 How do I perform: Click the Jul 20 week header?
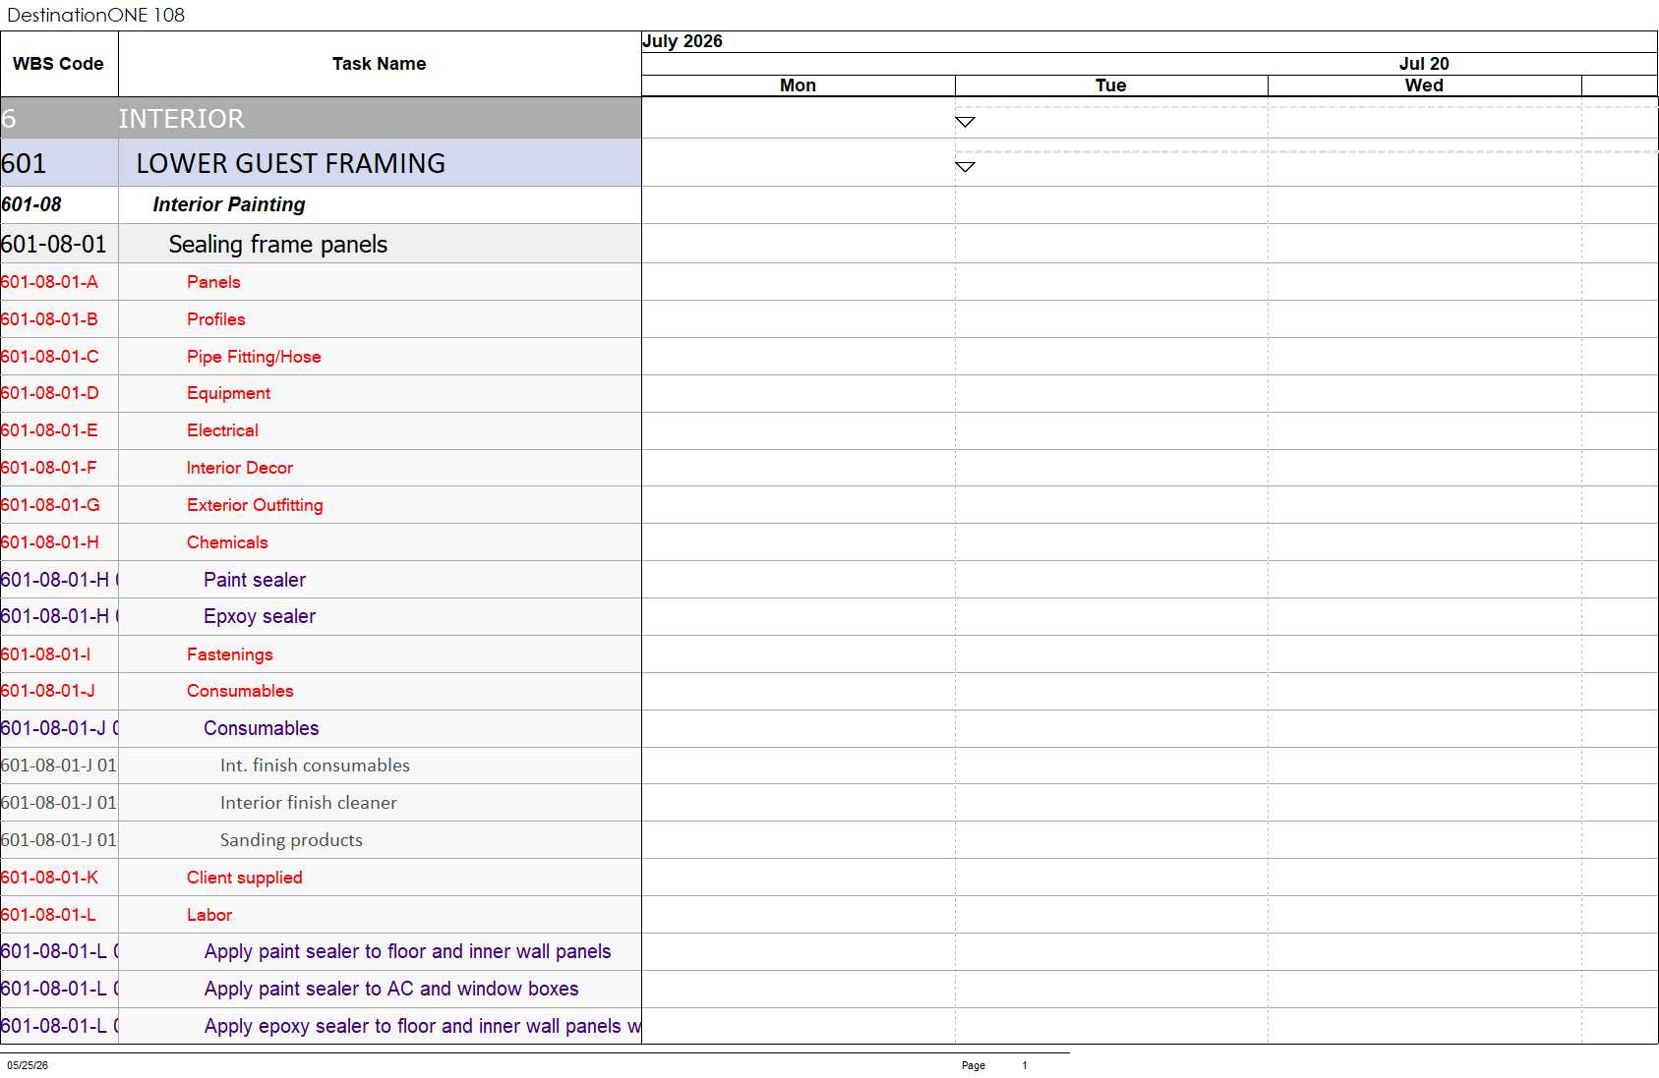pos(1424,64)
